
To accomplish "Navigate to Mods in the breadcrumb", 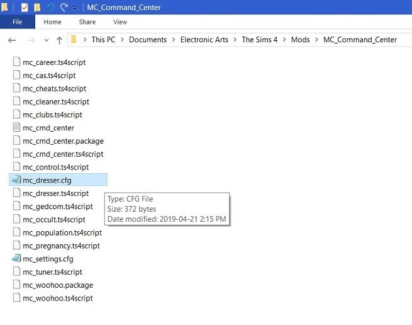I will tap(300, 40).
